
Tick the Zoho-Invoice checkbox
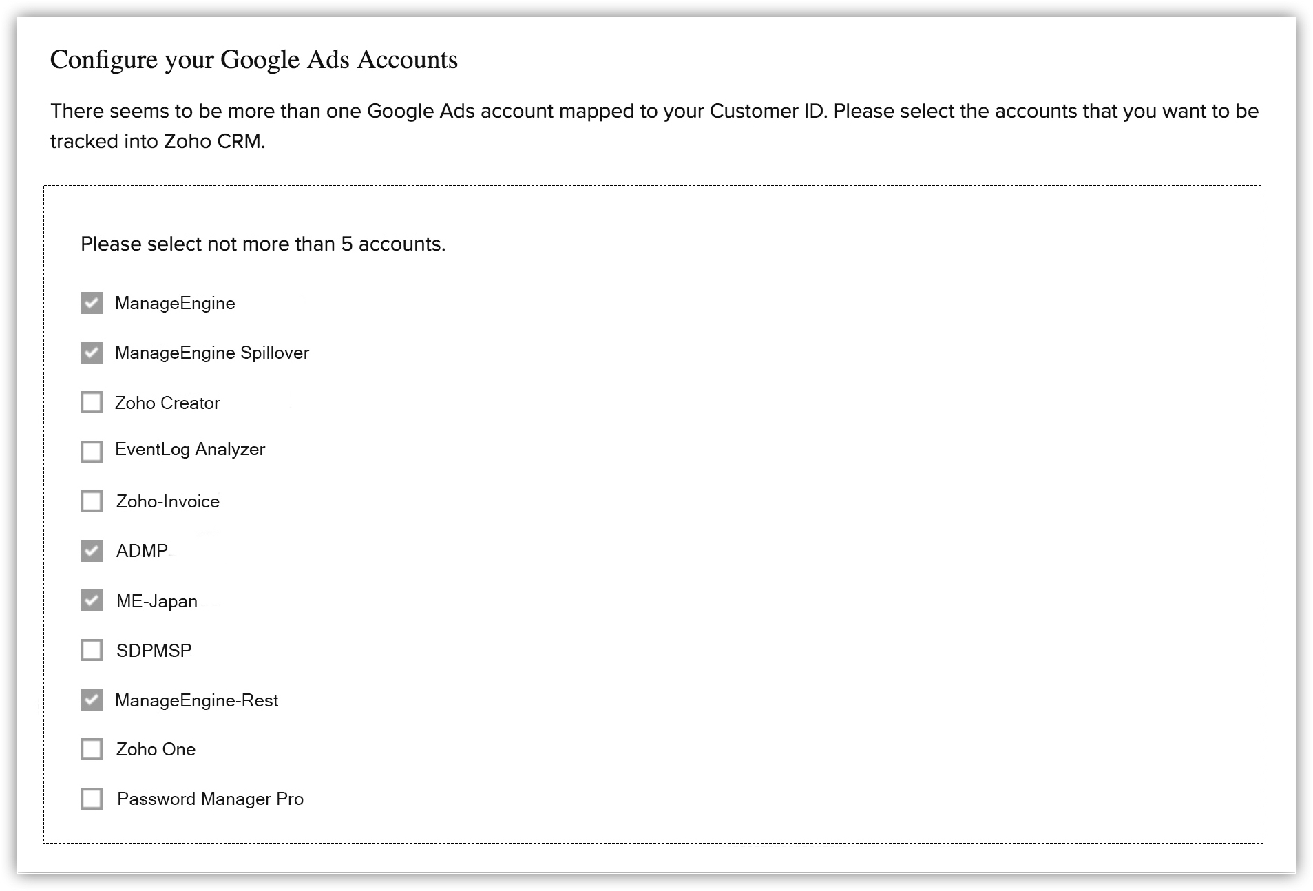point(92,501)
